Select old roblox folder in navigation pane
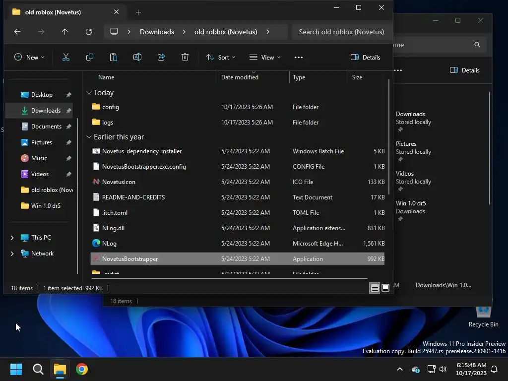This screenshot has width=508, height=381. [x=47, y=190]
